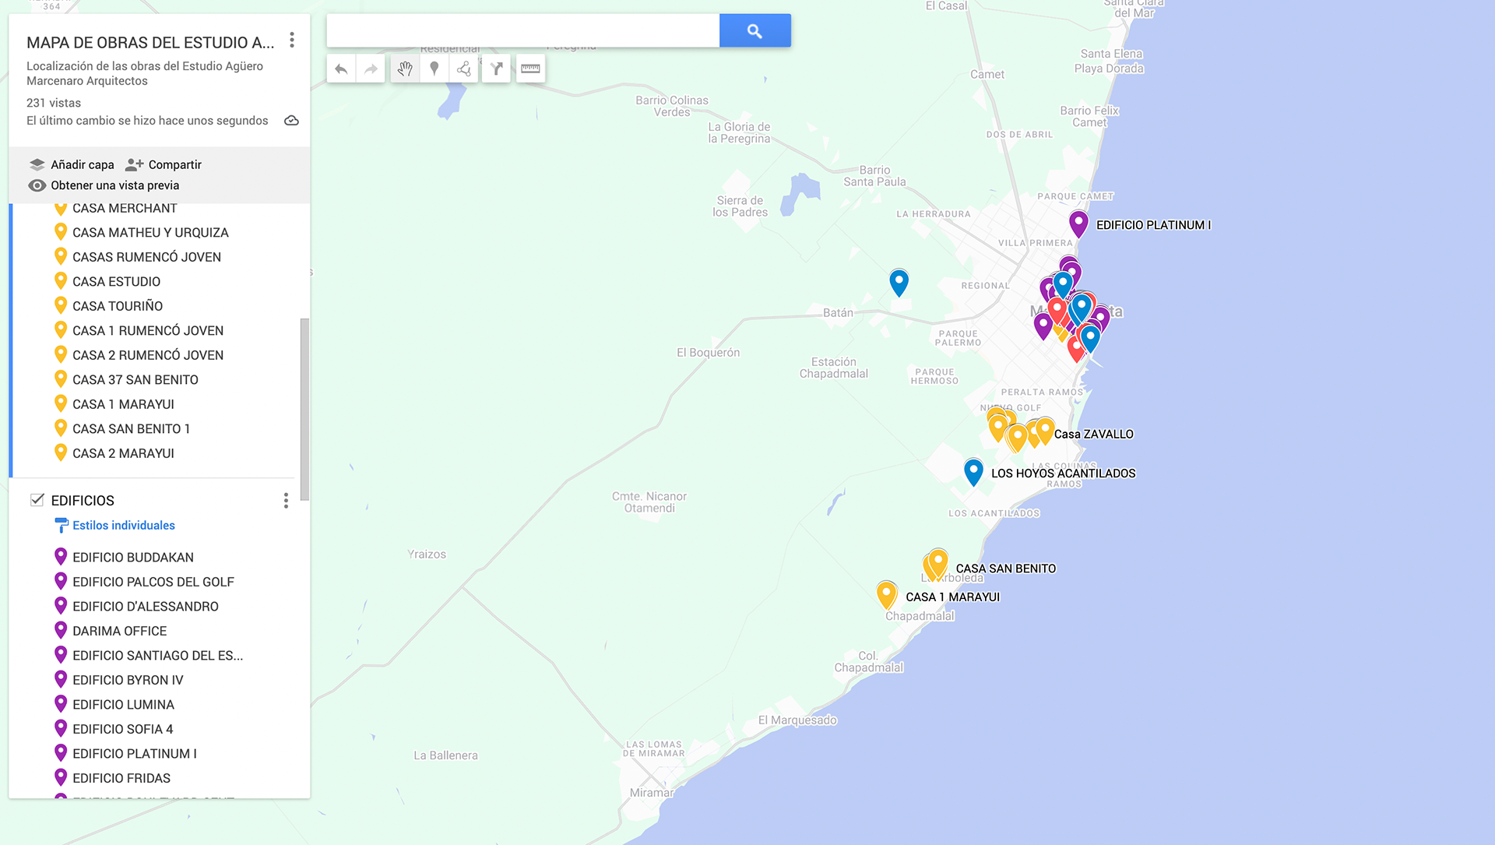
Task: Select CASA TOURIÑO in the list
Action: tap(117, 306)
